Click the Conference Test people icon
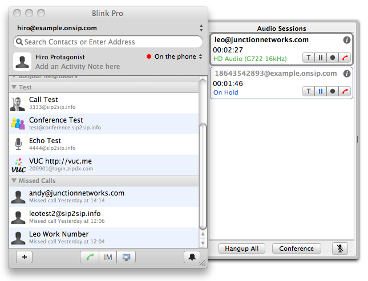The image size is (368, 281). (18, 123)
